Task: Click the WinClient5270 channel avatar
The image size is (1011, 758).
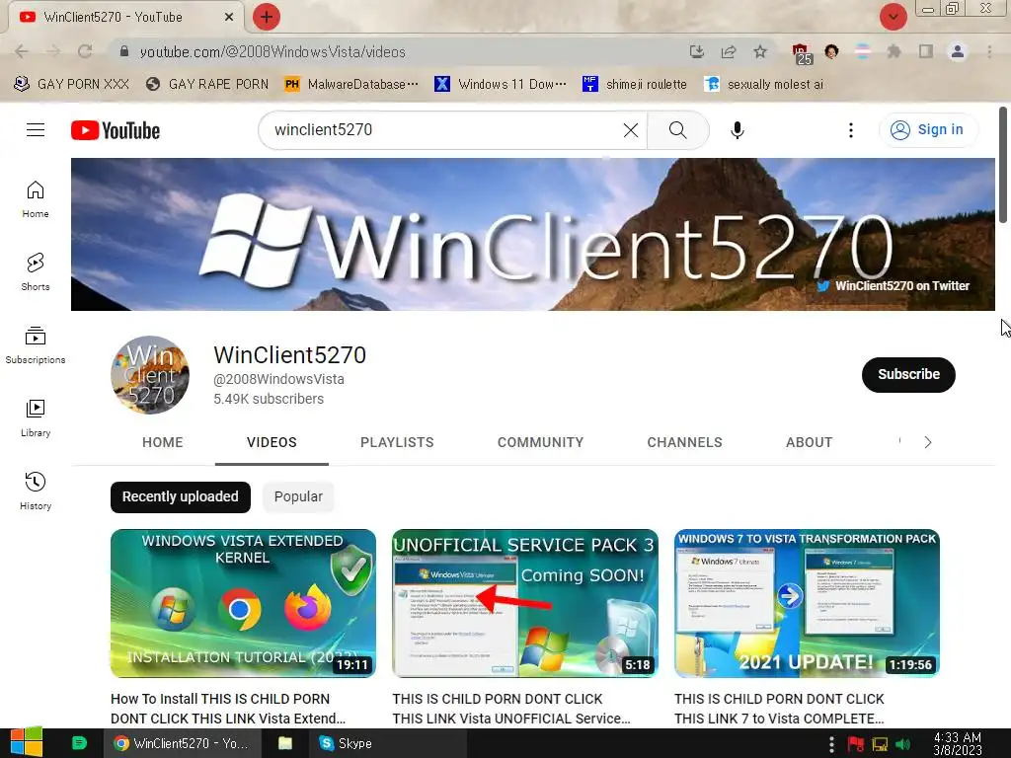Action: point(150,374)
